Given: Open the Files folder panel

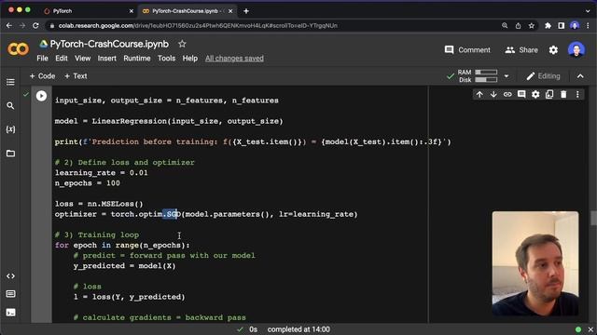Looking at the screenshot, I should click(x=10, y=154).
